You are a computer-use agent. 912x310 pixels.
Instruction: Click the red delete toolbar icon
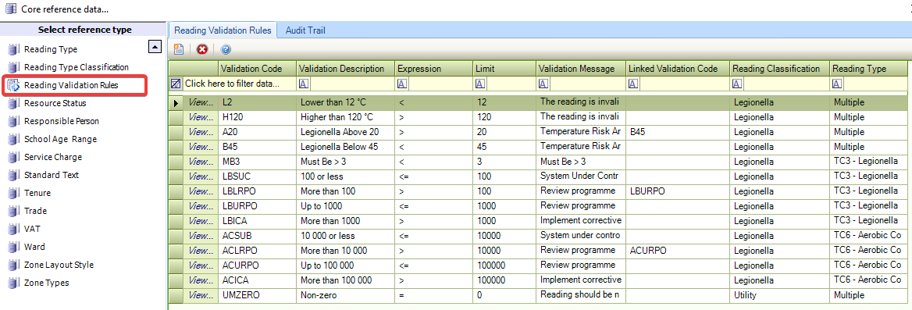[201, 49]
